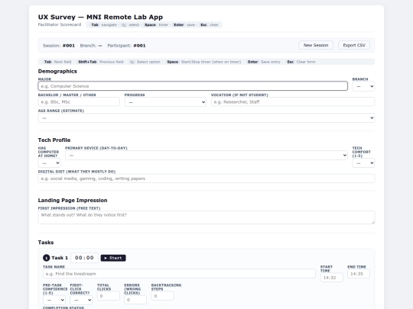The image size is (413, 309).
Task: Click the Vocation input field
Action: click(x=293, y=101)
